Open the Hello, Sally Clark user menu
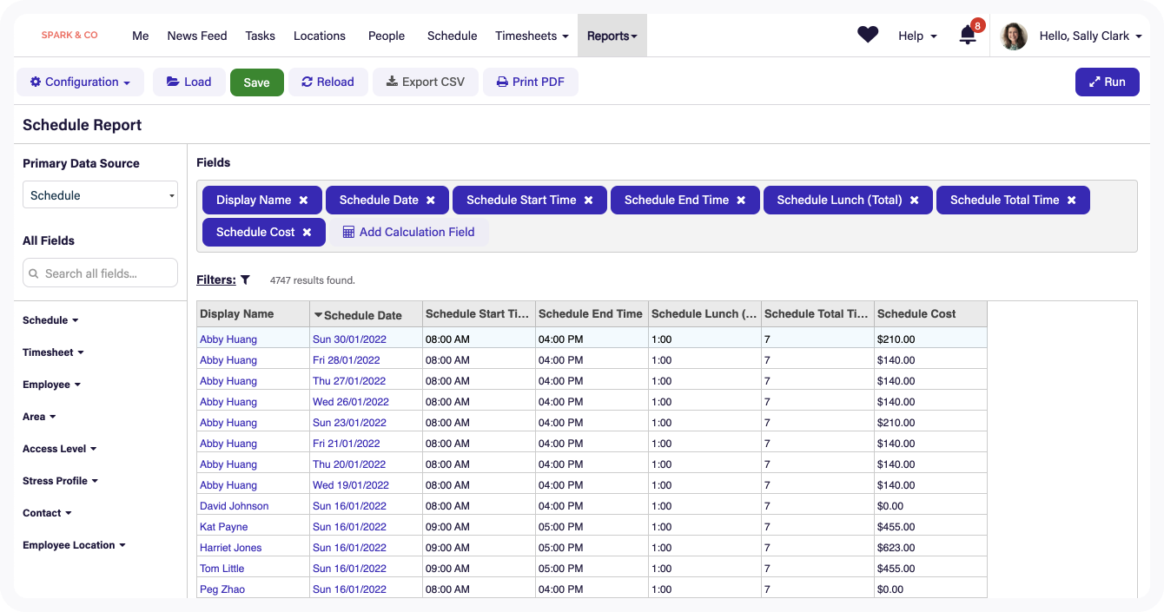This screenshot has width=1164, height=612. (1090, 36)
